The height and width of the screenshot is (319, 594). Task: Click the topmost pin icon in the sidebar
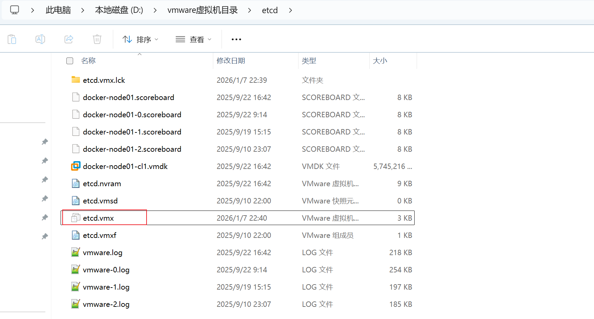(x=45, y=142)
